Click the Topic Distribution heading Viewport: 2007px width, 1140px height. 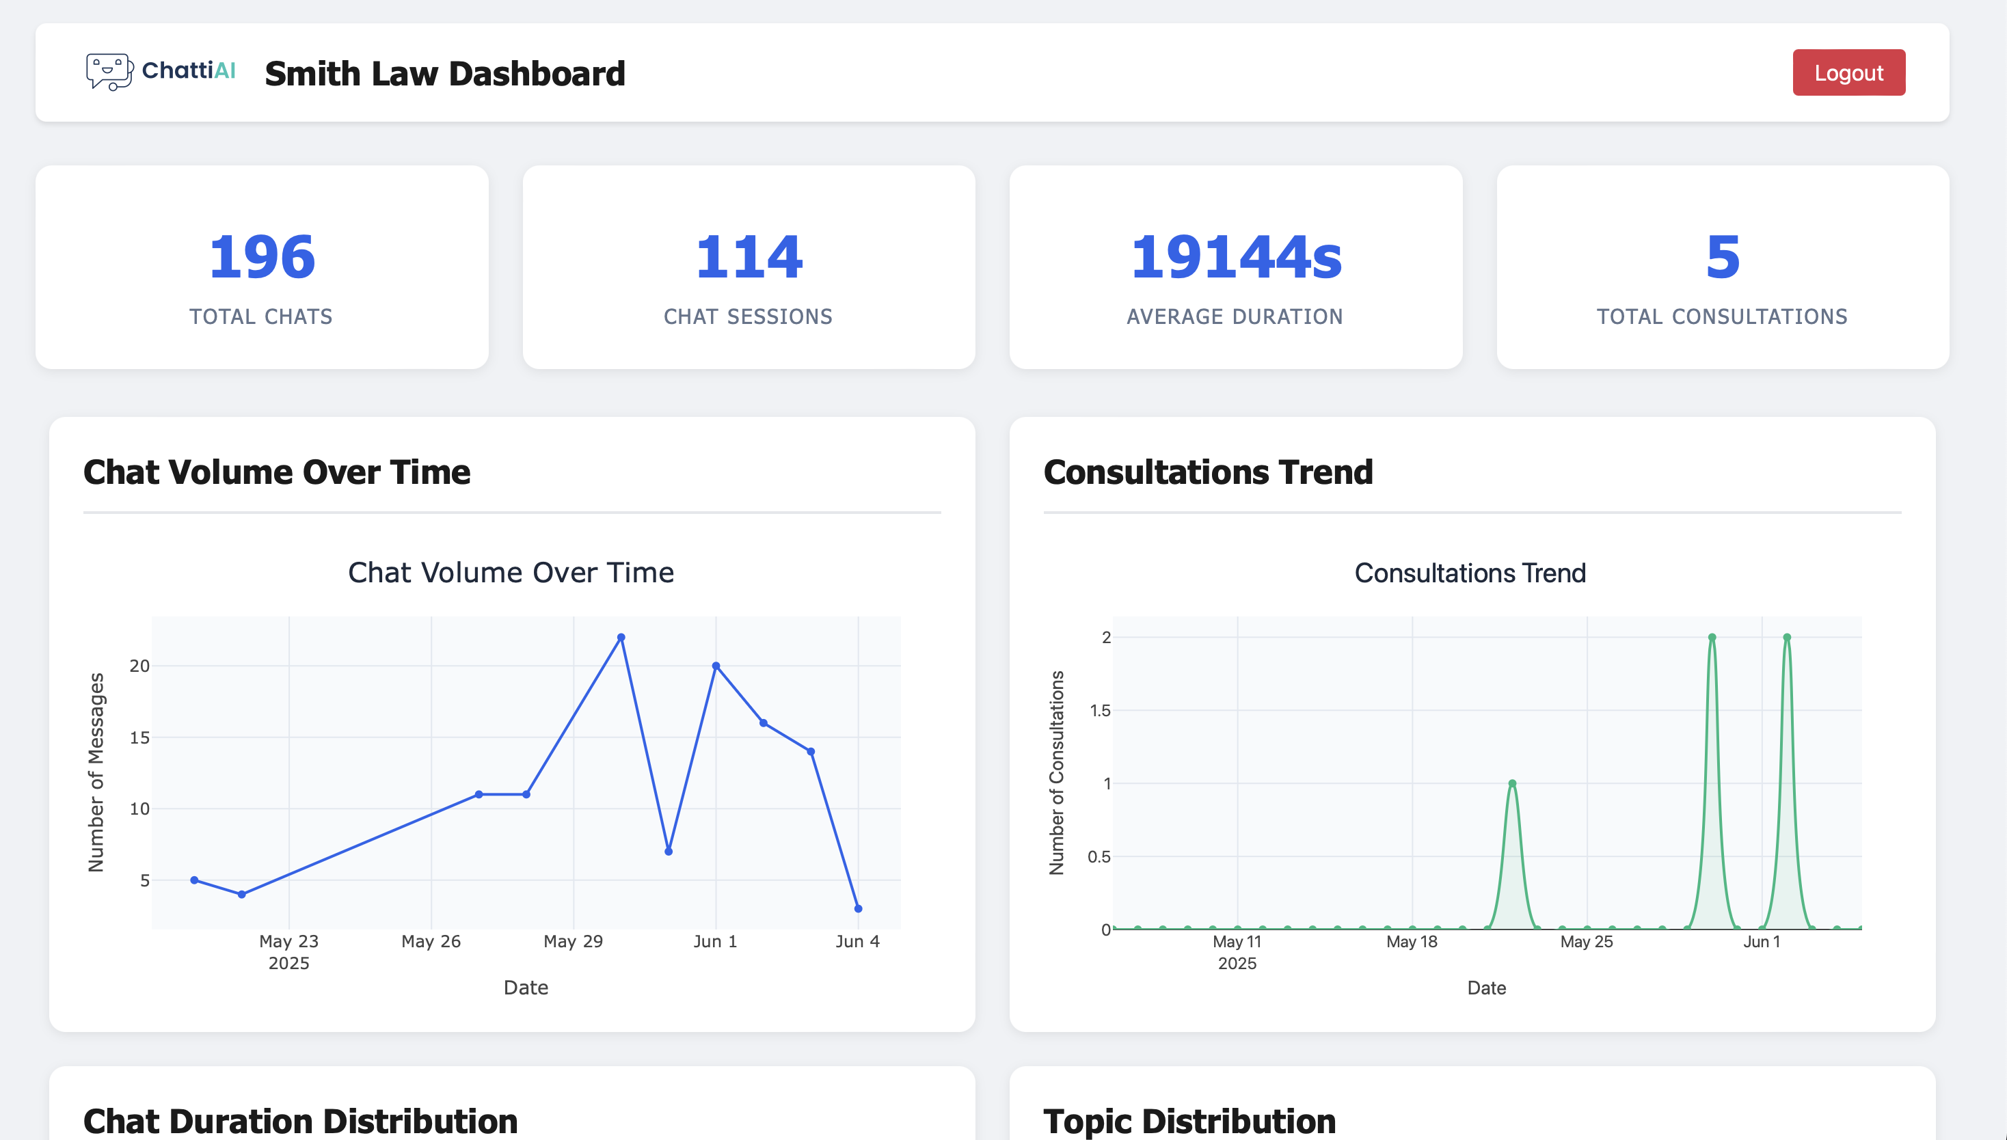click(x=1189, y=1120)
